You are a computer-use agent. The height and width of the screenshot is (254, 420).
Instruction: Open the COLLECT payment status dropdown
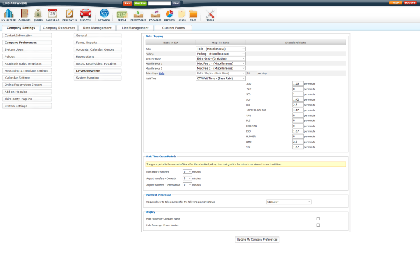(x=289, y=202)
